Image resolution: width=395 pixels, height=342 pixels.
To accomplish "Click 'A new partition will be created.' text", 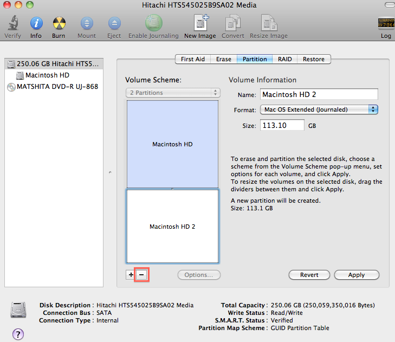I will tap(276, 201).
